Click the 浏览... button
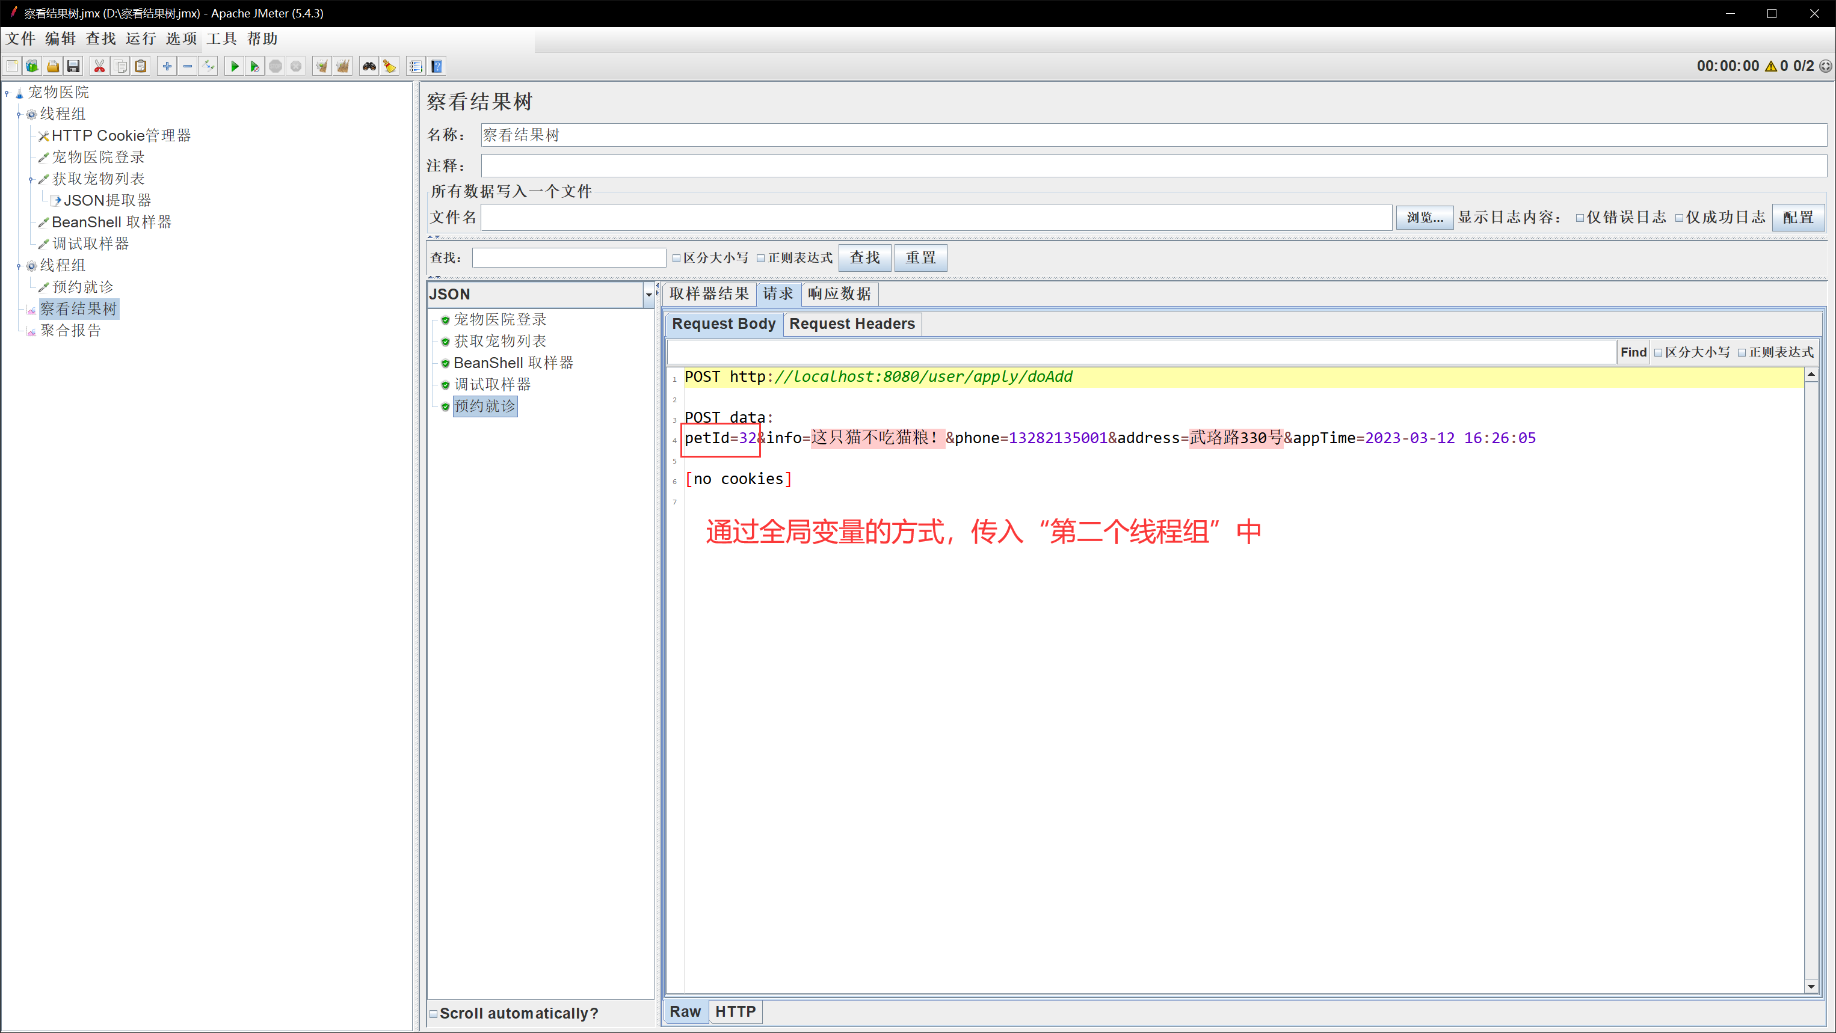The height and width of the screenshot is (1033, 1836). click(x=1424, y=217)
